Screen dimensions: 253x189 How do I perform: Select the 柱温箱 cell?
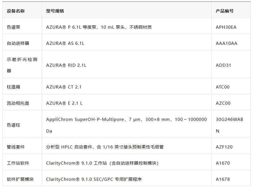22,86
